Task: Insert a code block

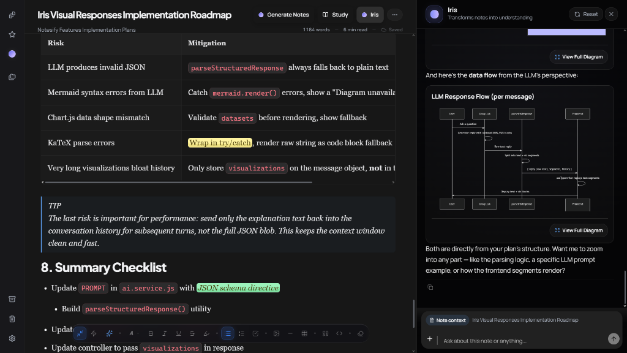Action: tap(339, 333)
